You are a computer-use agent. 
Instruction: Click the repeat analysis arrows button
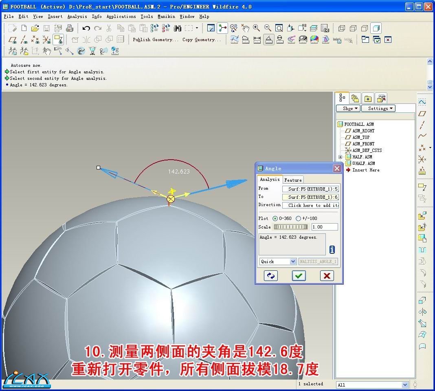pos(270,276)
